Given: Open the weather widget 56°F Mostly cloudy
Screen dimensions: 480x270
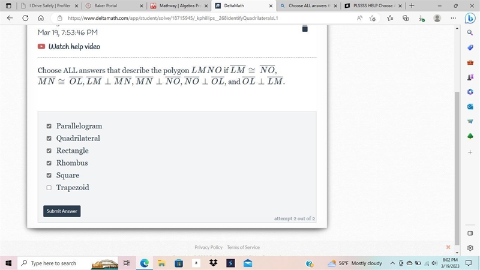Looking at the screenshot, I should [355, 263].
